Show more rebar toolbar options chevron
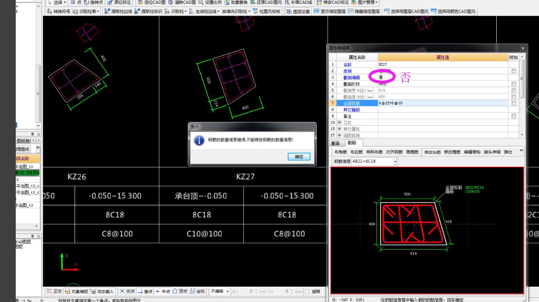Screen dimensions: 539x302 click(521, 151)
